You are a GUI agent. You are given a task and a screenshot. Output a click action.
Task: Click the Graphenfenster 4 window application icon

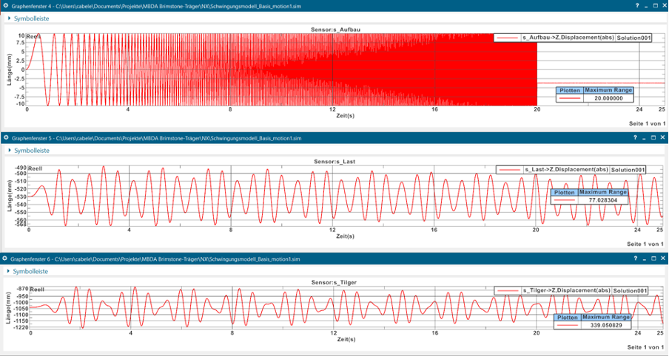(x=6, y=5)
